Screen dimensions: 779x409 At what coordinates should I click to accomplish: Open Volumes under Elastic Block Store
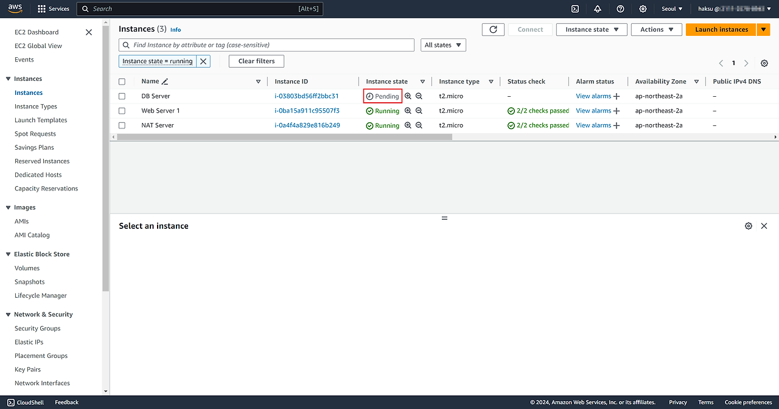coord(27,268)
